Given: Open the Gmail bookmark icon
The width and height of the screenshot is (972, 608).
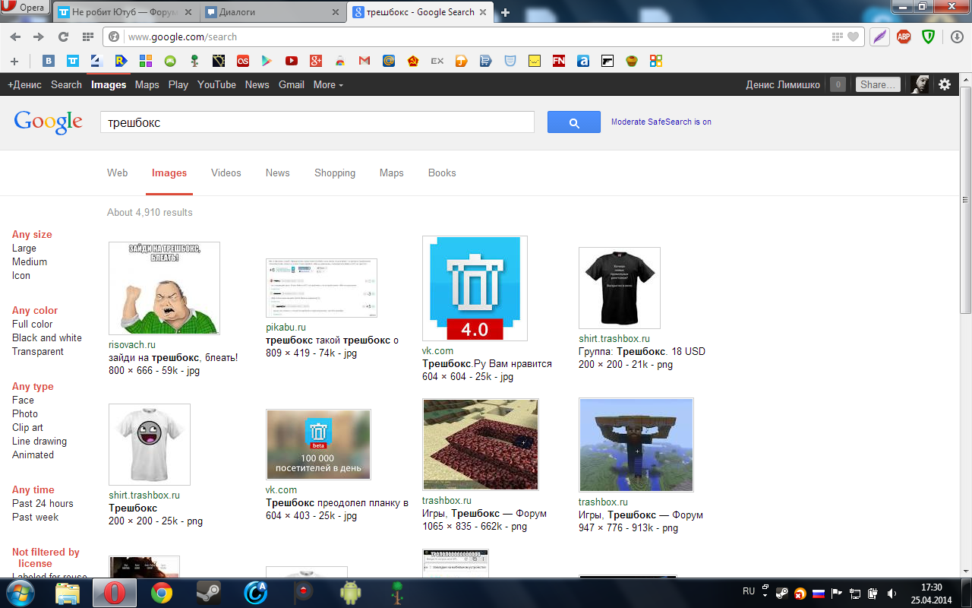Looking at the screenshot, I should pos(364,61).
